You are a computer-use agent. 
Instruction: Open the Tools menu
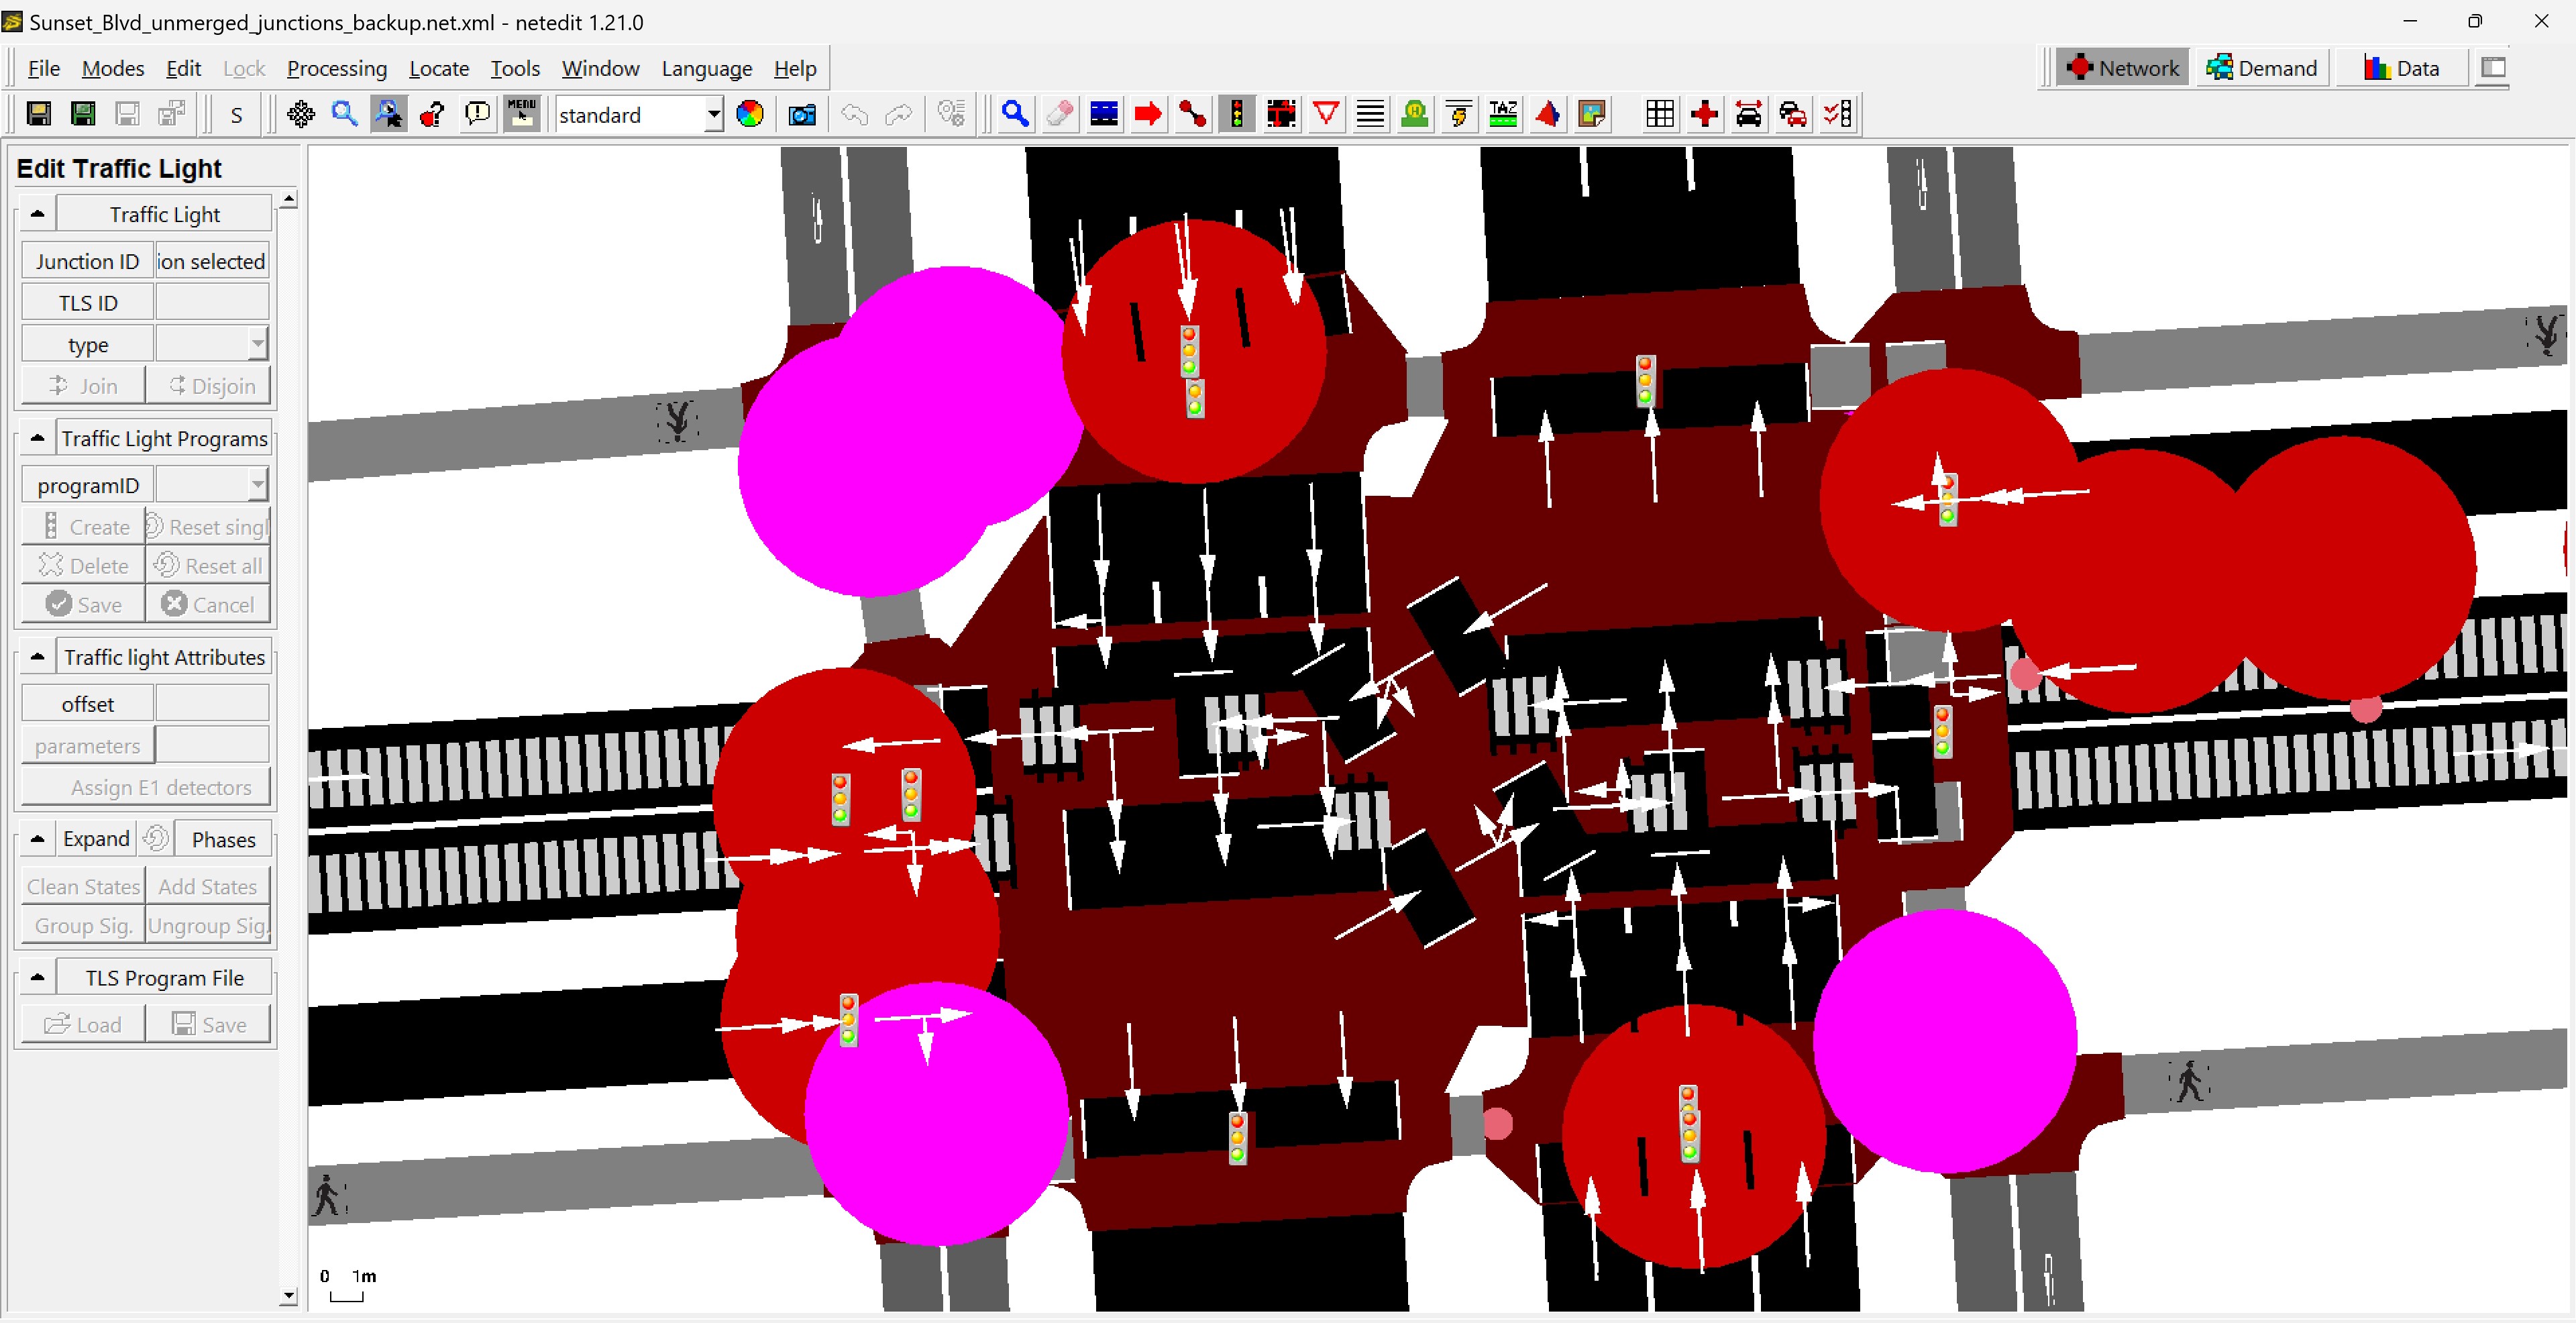[x=515, y=68]
